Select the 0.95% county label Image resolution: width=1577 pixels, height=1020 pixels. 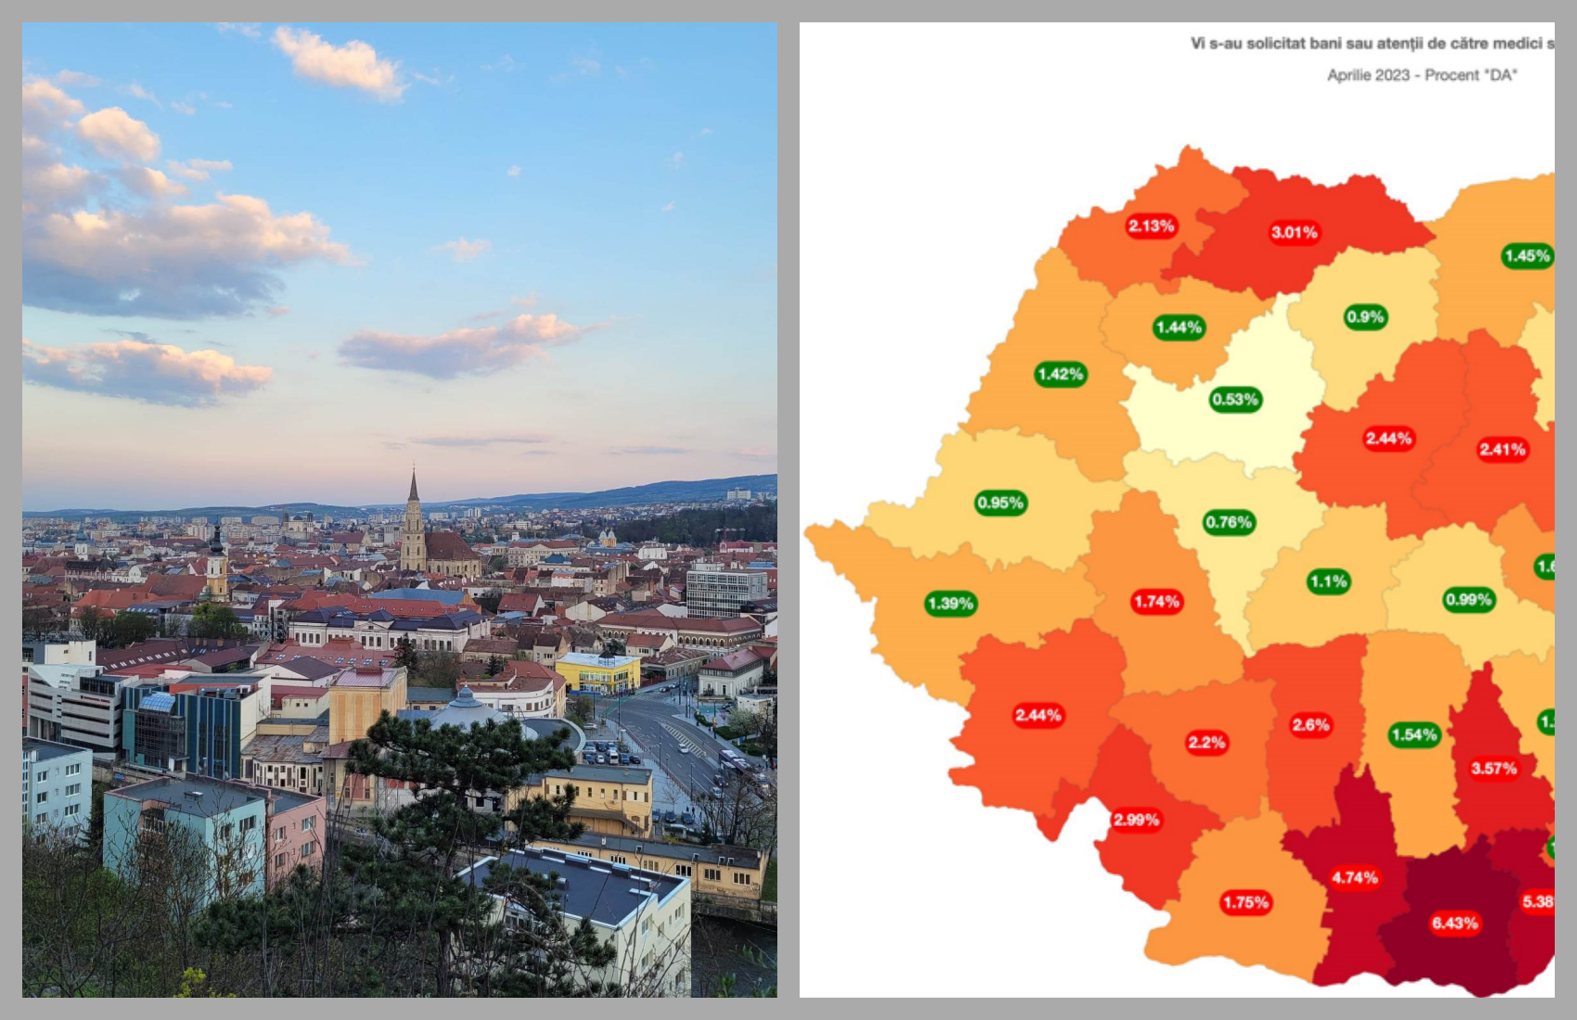1000,503
